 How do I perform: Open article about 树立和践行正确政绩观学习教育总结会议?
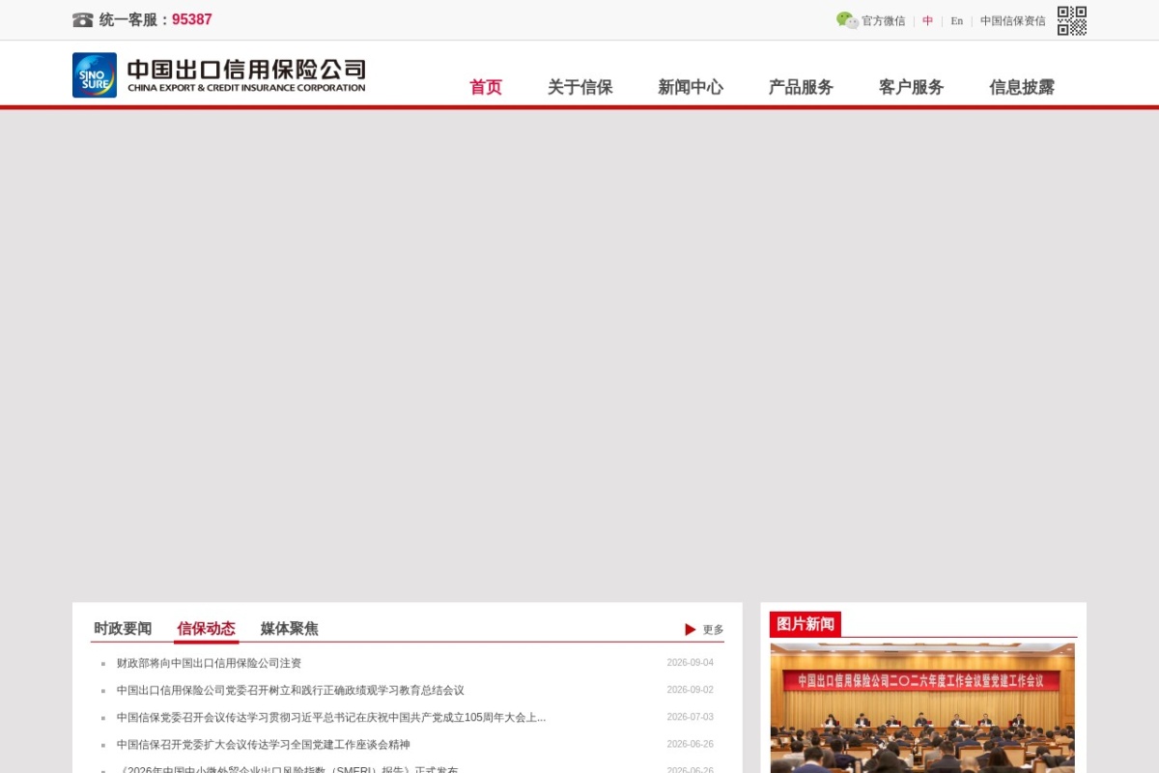coord(290,690)
